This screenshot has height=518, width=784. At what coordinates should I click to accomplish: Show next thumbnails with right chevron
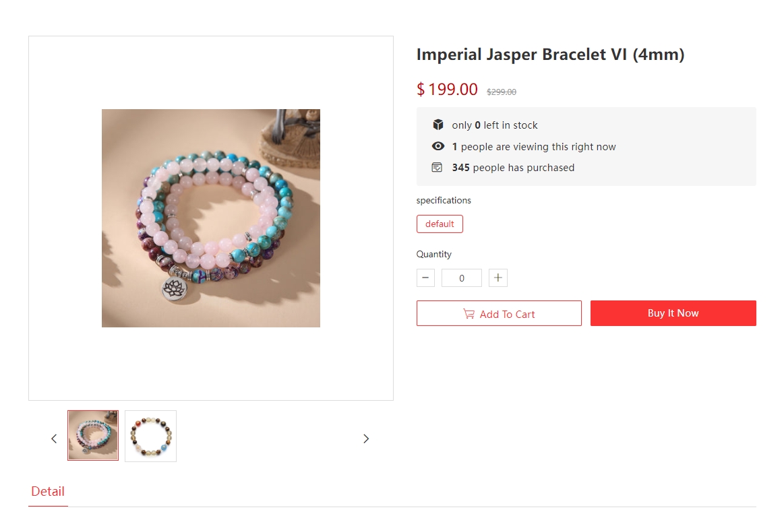366,439
